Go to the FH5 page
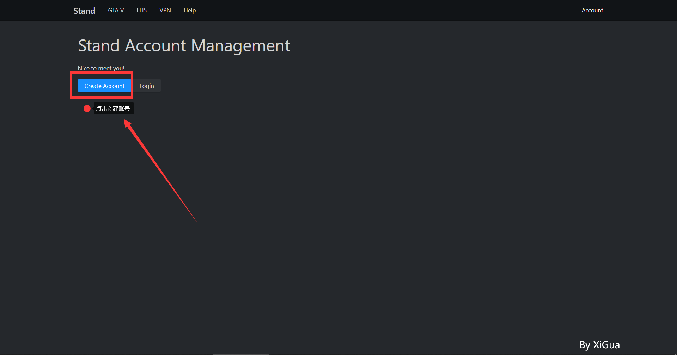The image size is (677, 355). coord(141,11)
